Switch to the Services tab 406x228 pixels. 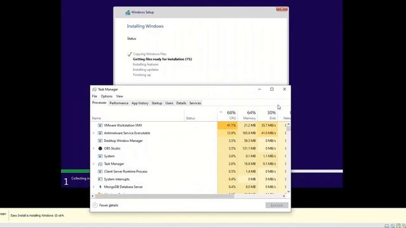195,103
